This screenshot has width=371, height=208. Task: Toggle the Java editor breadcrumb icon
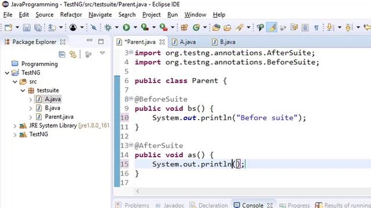(x=260, y=28)
